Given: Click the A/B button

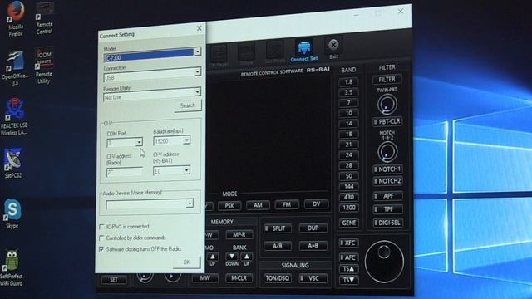Looking at the screenshot, I should tap(278, 246).
